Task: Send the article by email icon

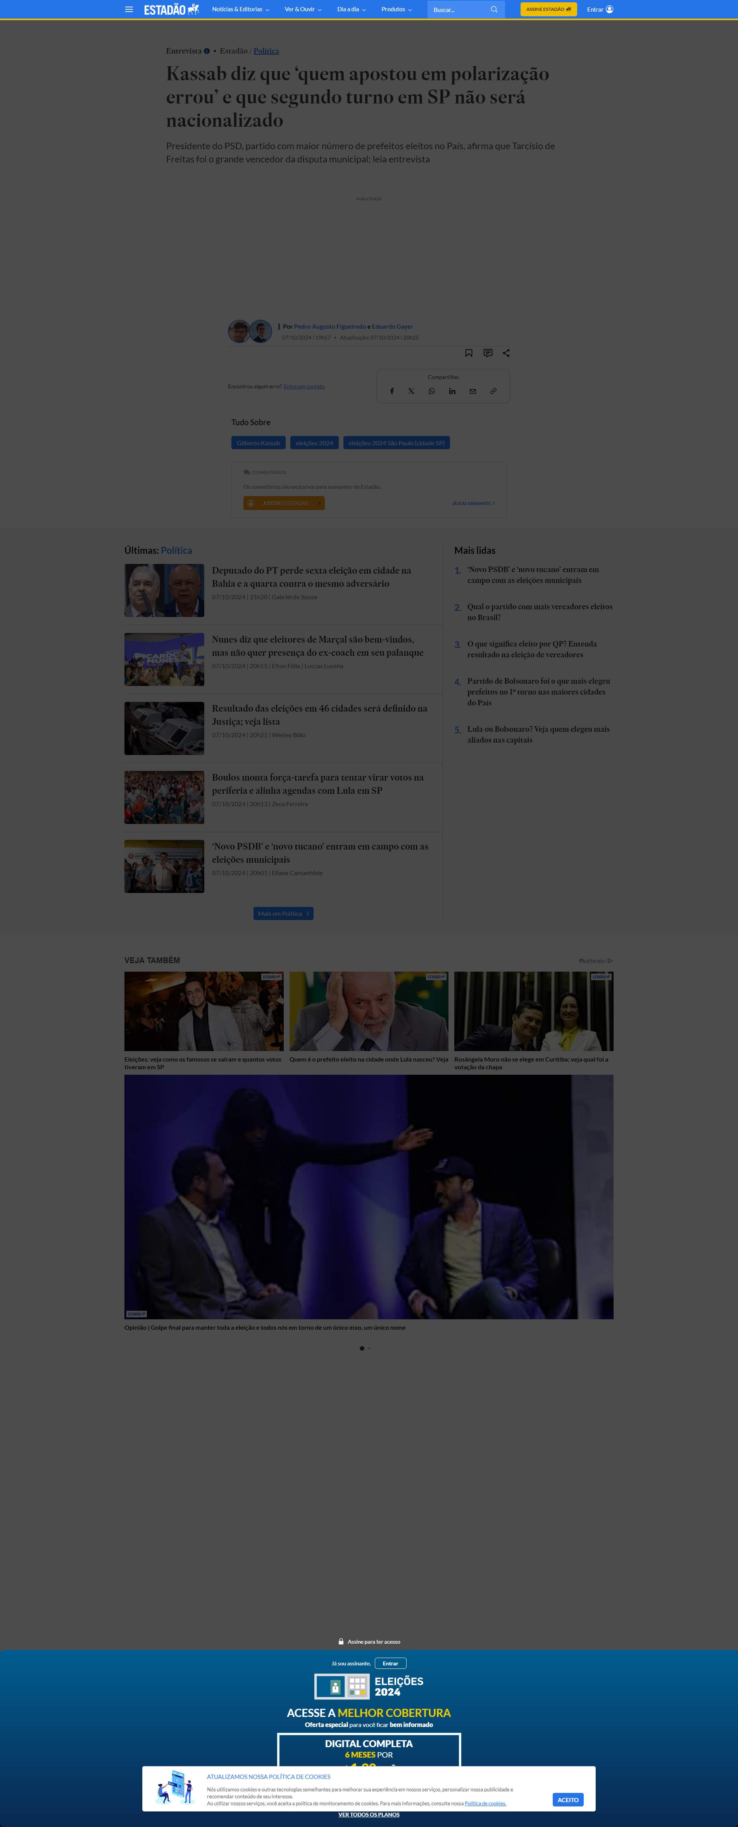Action: tap(472, 391)
